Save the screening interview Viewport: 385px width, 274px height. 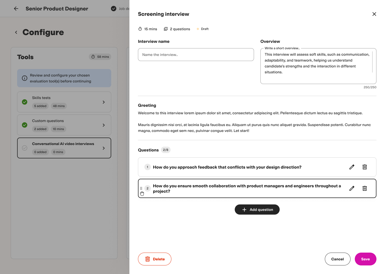[x=365, y=259]
